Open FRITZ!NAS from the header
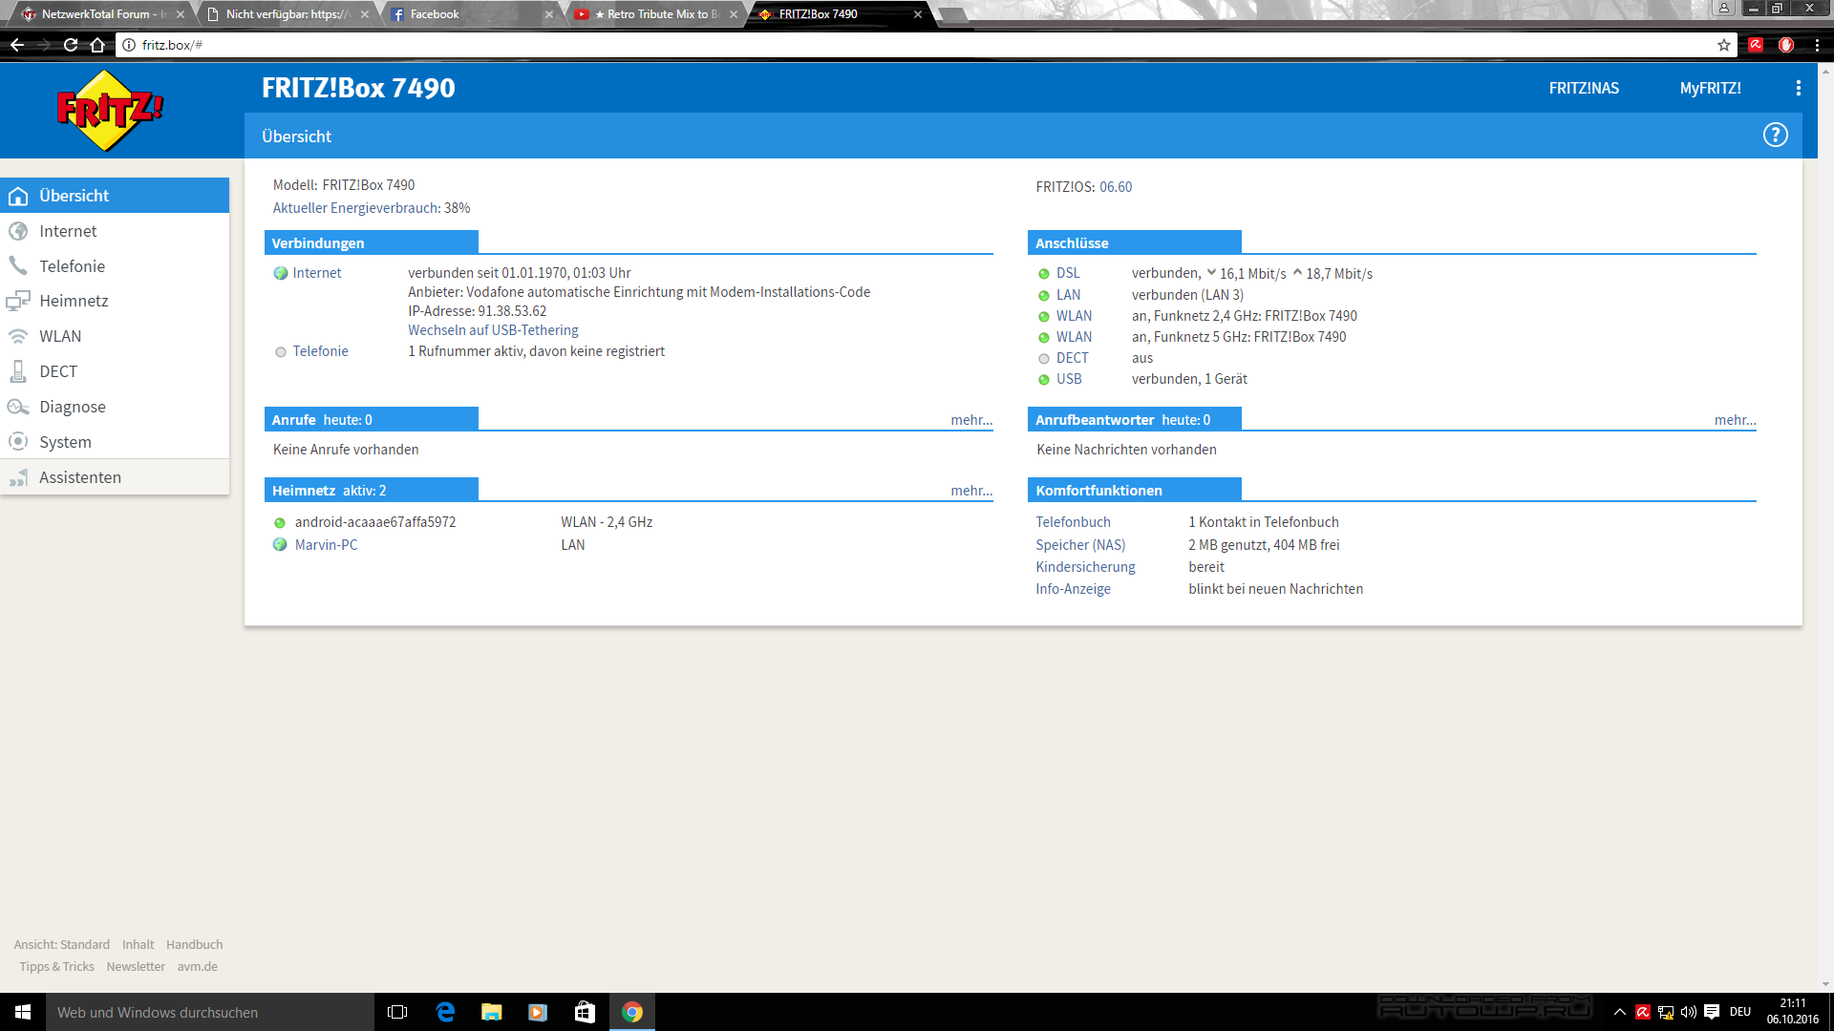 1584,88
